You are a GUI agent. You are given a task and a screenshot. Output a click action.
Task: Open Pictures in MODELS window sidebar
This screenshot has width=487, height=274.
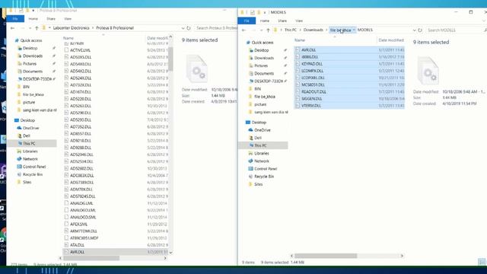(x=261, y=66)
